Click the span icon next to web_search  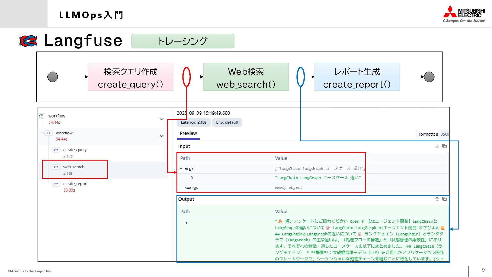56,167
